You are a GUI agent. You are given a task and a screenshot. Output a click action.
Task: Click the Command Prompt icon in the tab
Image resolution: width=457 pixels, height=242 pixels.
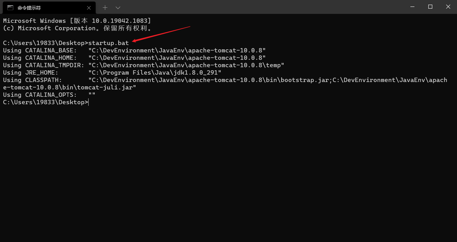click(10, 7)
